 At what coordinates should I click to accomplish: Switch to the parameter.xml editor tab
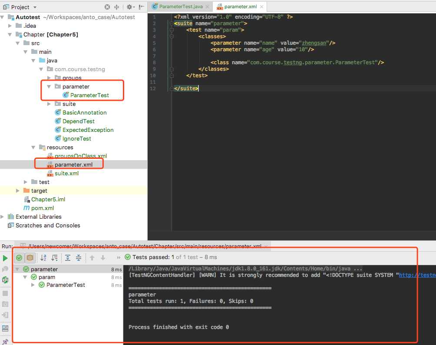240,7
